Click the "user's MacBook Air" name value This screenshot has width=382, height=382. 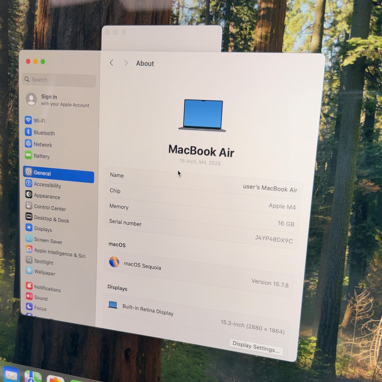click(x=270, y=188)
